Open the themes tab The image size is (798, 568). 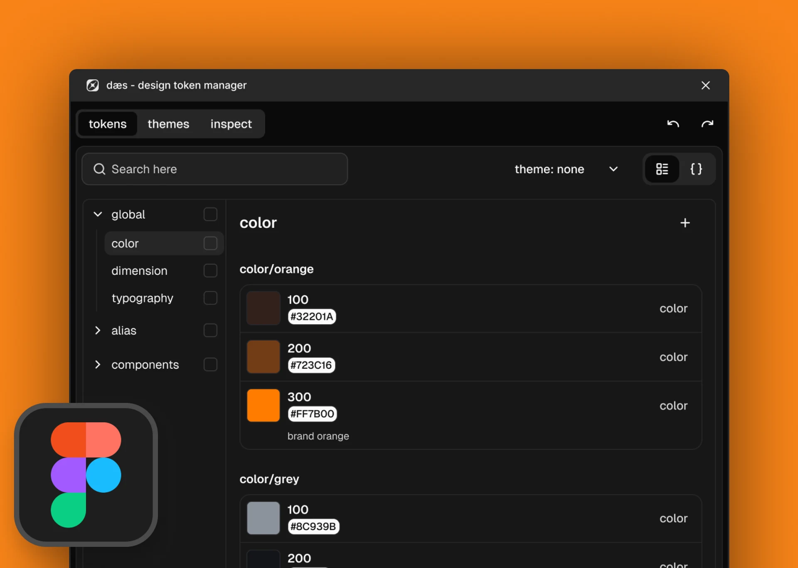click(168, 124)
